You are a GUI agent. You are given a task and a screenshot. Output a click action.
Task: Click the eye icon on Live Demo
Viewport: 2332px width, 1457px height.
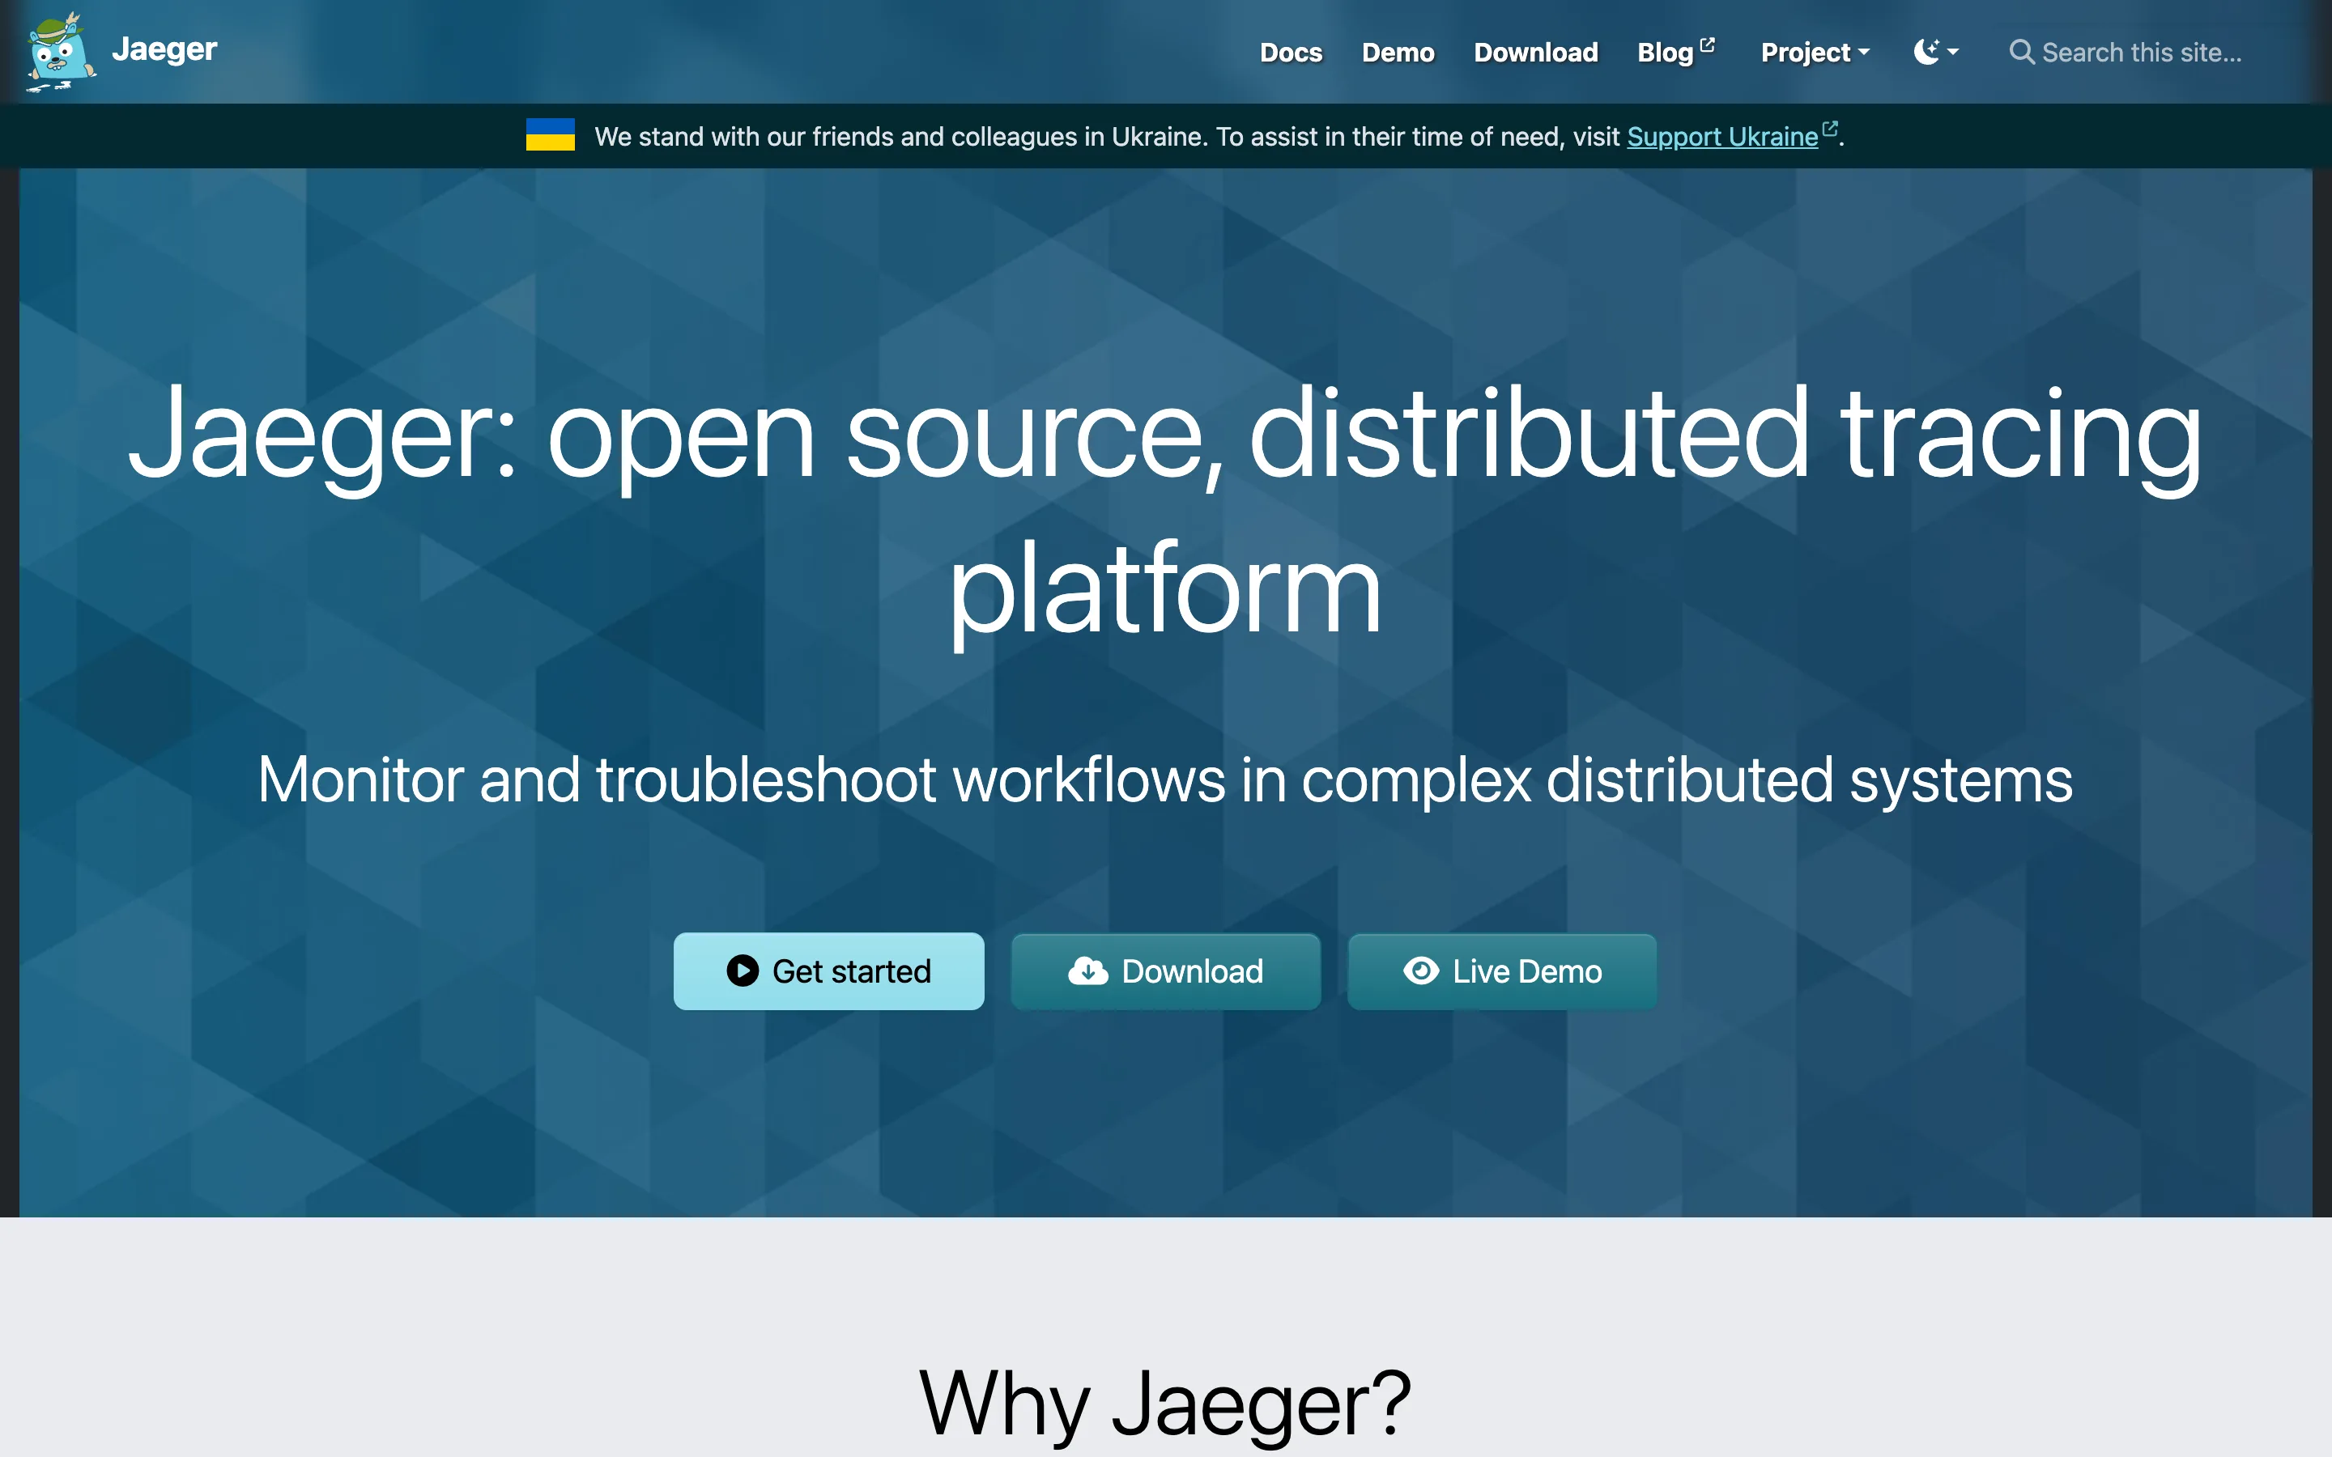pos(1420,971)
